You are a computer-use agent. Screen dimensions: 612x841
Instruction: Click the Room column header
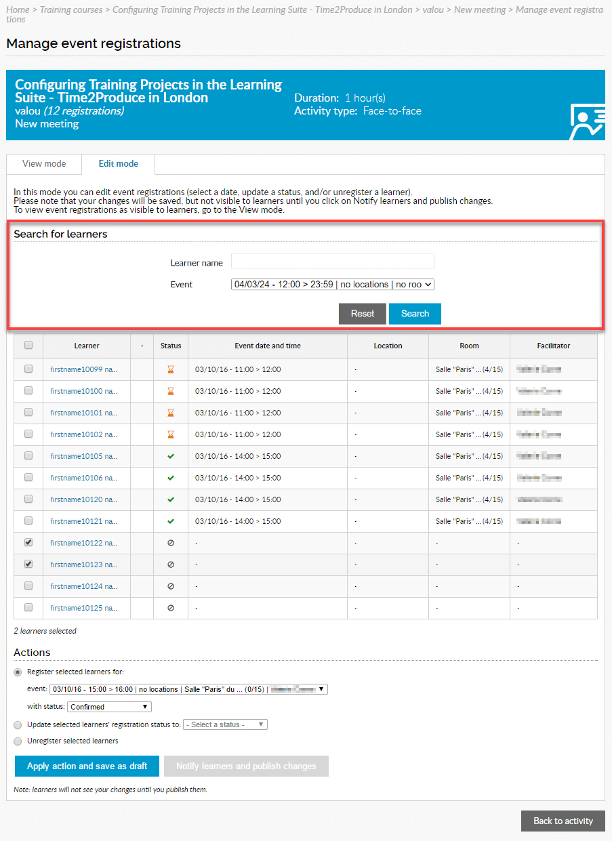(469, 346)
